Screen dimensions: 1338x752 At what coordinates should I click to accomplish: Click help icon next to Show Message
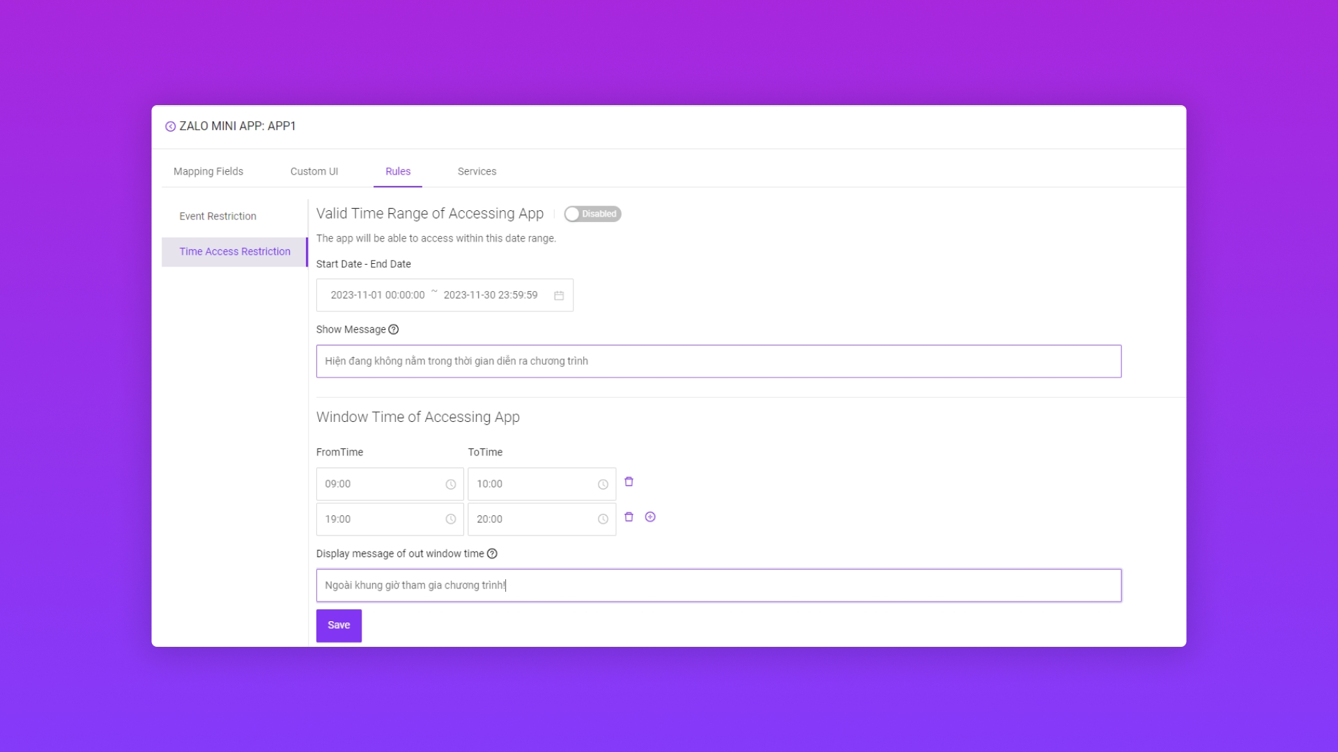pyautogui.click(x=394, y=329)
